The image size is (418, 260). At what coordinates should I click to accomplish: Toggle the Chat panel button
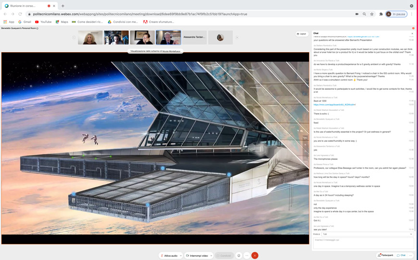[x=401, y=255]
